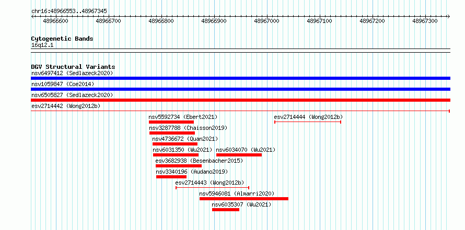Click the nsv1059847 (Coe2014) variant label

click(63, 84)
